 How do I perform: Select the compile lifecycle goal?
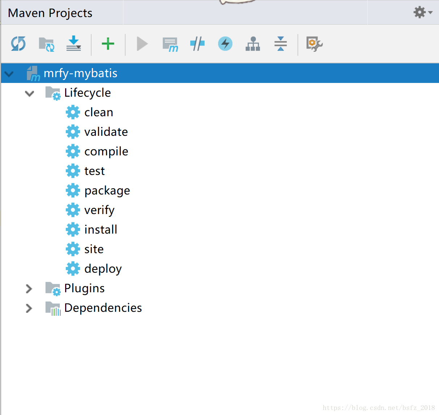click(x=106, y=151)
